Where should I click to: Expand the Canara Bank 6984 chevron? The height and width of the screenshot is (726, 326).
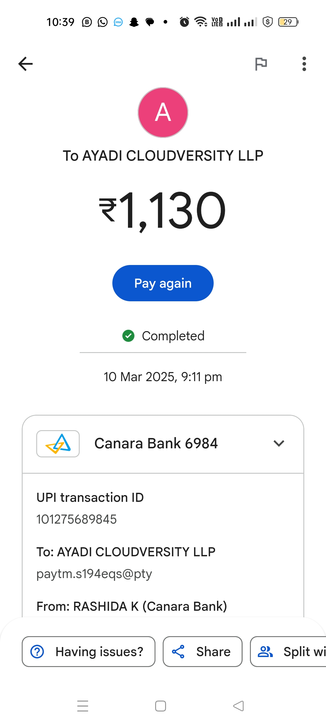coord(279,443)
